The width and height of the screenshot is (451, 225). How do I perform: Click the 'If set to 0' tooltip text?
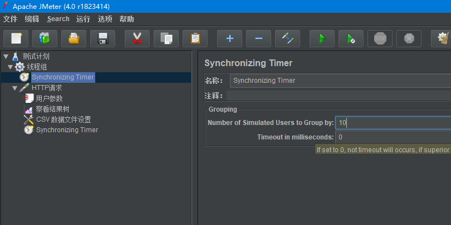(x=383, y=149)
